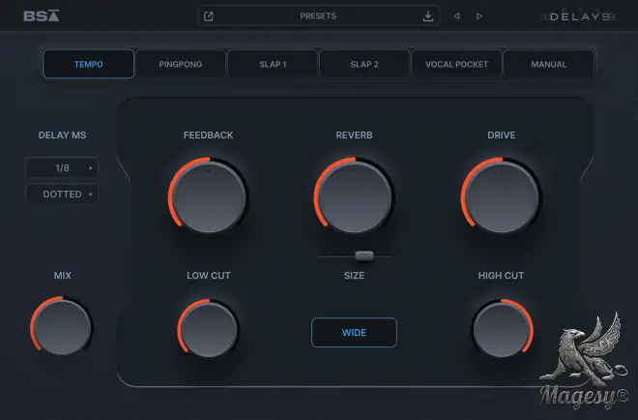Toggle the WIDE button

click(354, 332)
